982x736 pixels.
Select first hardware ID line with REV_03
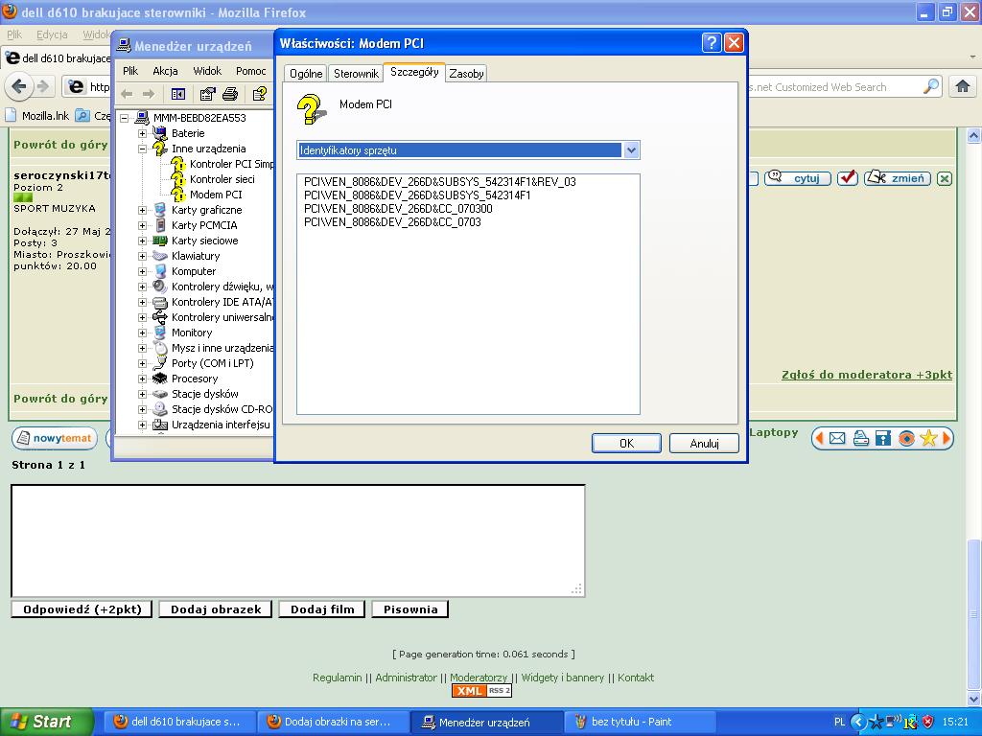tap(439, 181)
